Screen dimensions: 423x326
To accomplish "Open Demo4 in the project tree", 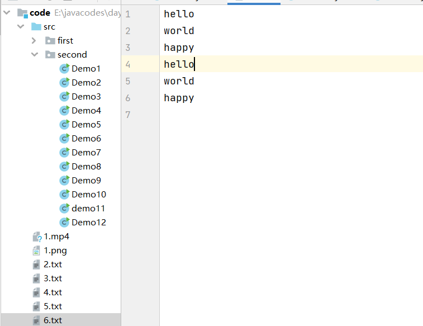I will [x=86, y=111].
